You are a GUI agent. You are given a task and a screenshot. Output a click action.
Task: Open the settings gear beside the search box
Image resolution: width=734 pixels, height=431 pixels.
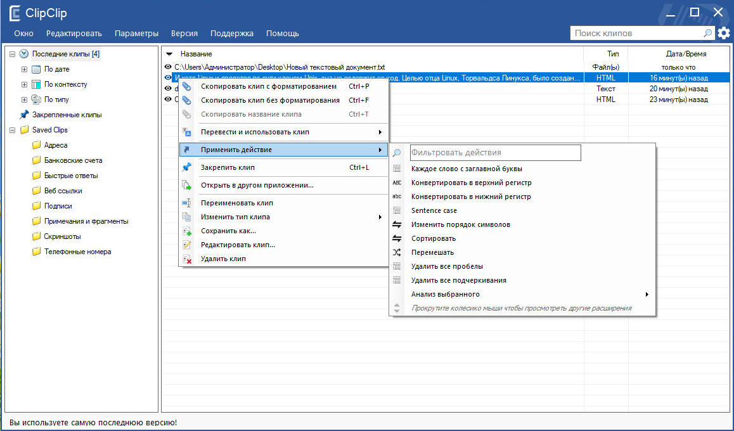coord(724,33)
